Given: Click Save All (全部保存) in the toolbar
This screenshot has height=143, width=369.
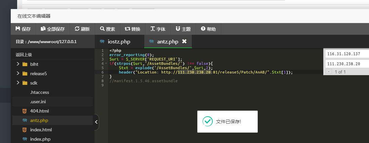Looking at the screenshot, I should click(x=52, y=29).
